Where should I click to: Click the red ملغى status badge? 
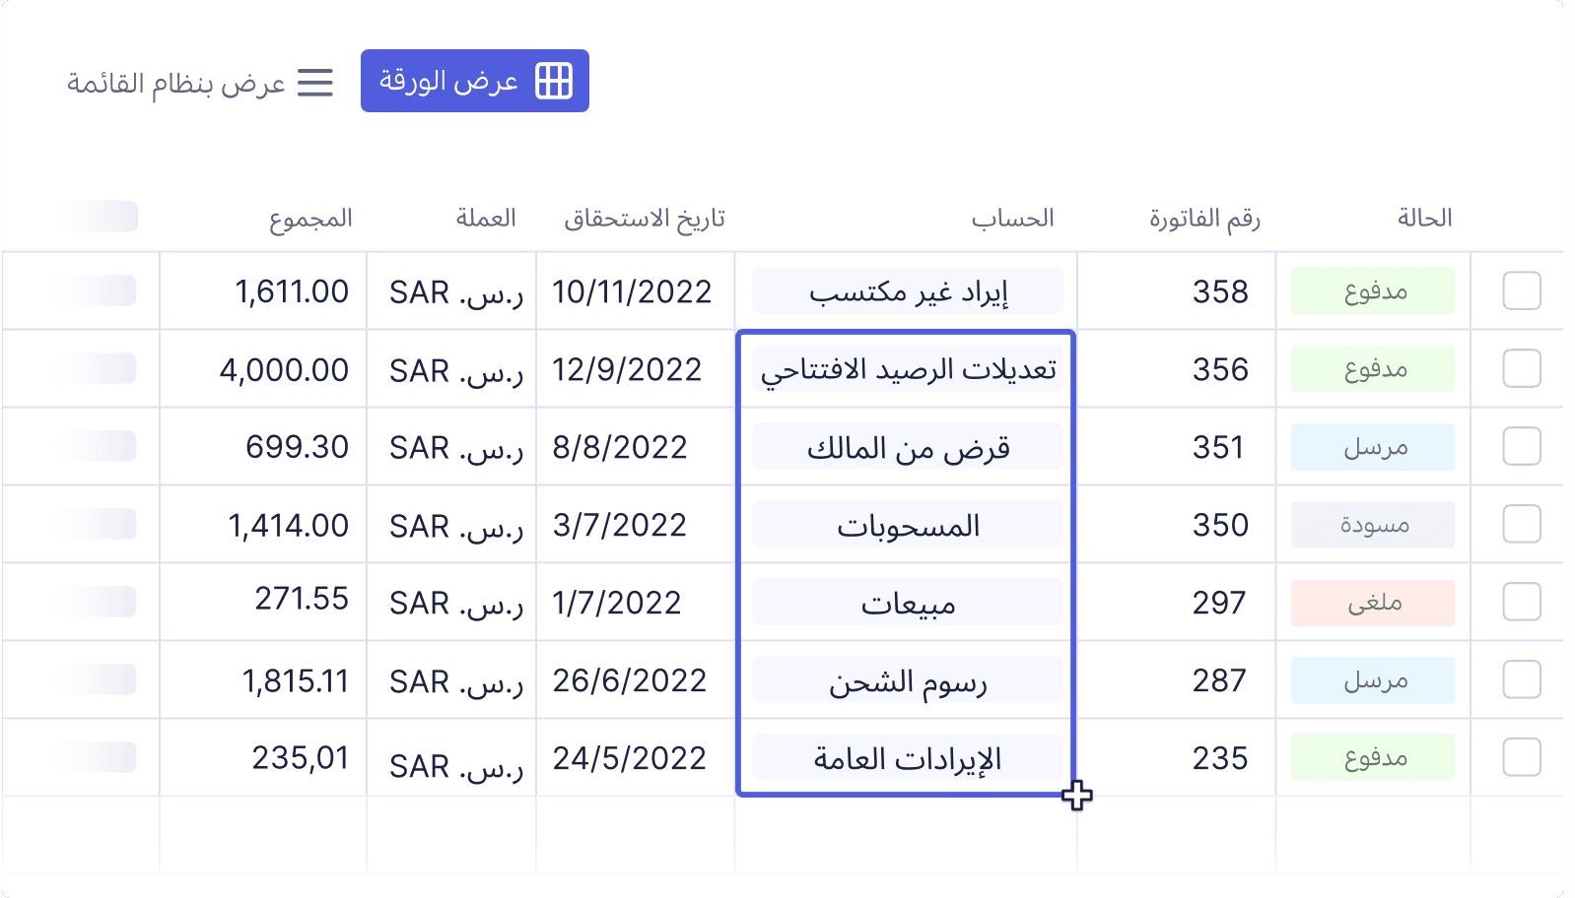point(1372,603)
